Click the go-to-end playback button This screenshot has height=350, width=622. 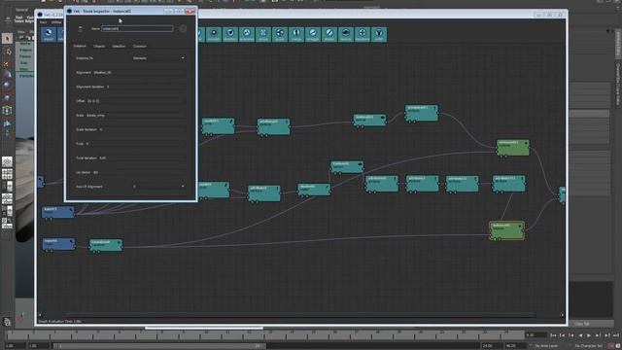coord(615,335)
